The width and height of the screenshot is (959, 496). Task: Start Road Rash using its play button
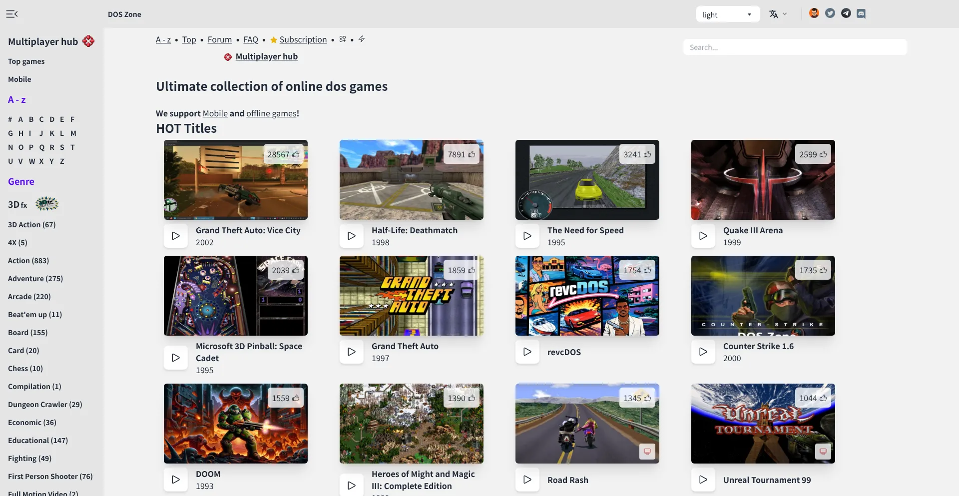(527, 480)
